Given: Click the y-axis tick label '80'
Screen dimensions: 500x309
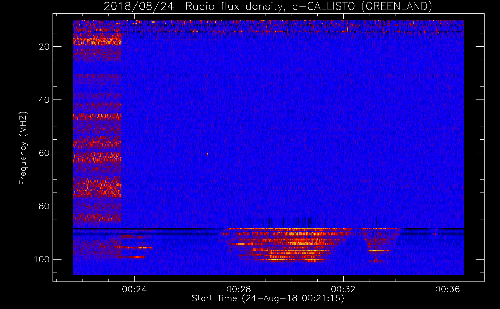Looking at the screenshot, I should [44, 206].
